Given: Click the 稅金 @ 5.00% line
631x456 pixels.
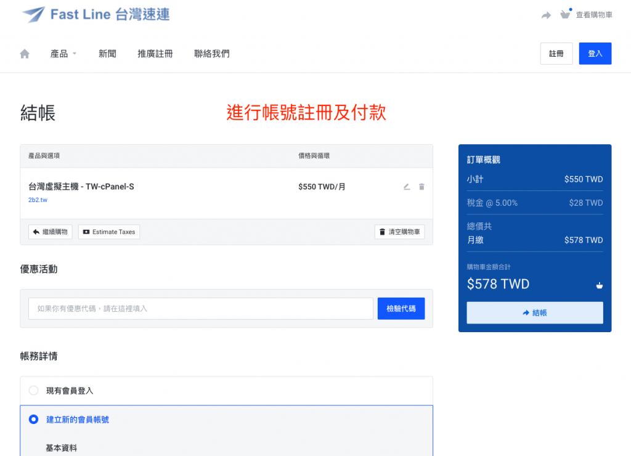Looking at the screenshot, I should (492, 203).
